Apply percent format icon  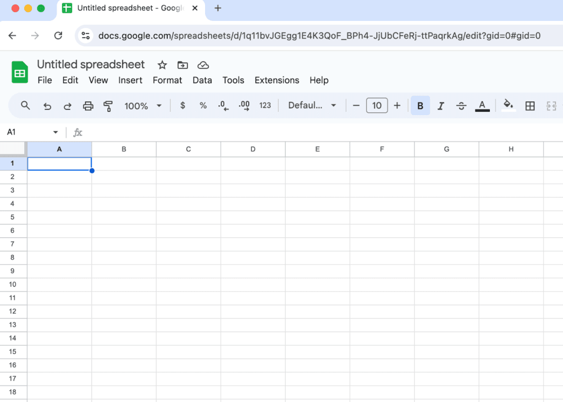(203, 105)
